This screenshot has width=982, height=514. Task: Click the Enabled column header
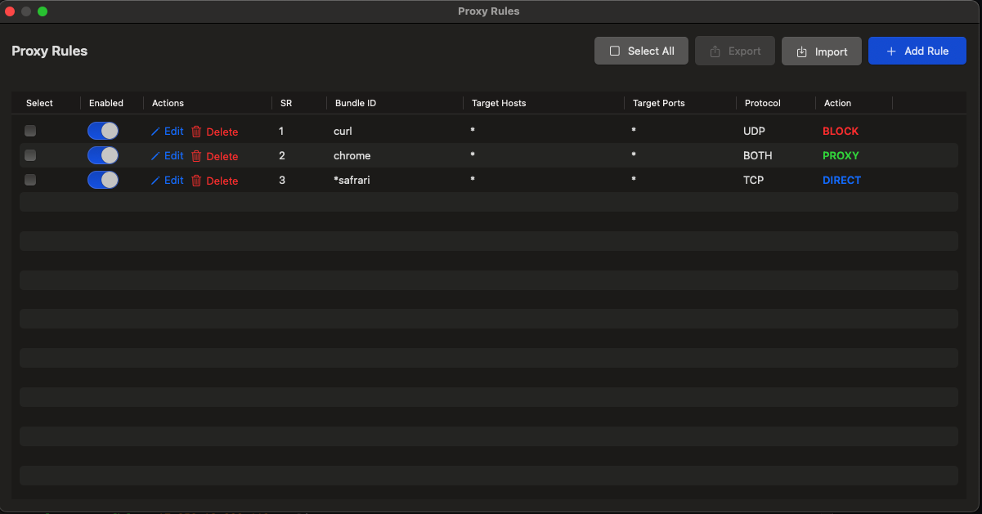pyautogui.click(x=106, y=103)
